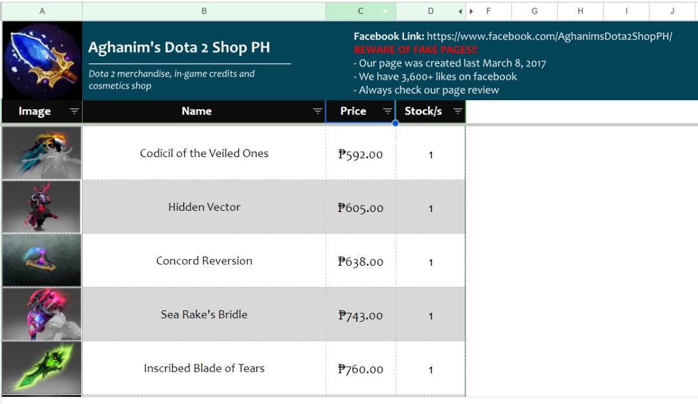Open the Aghanim's Dota 2 Shop Facebook link

point(549,37)
